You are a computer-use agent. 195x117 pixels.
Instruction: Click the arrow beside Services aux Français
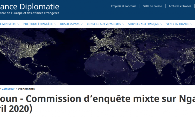tap(161, 24)
